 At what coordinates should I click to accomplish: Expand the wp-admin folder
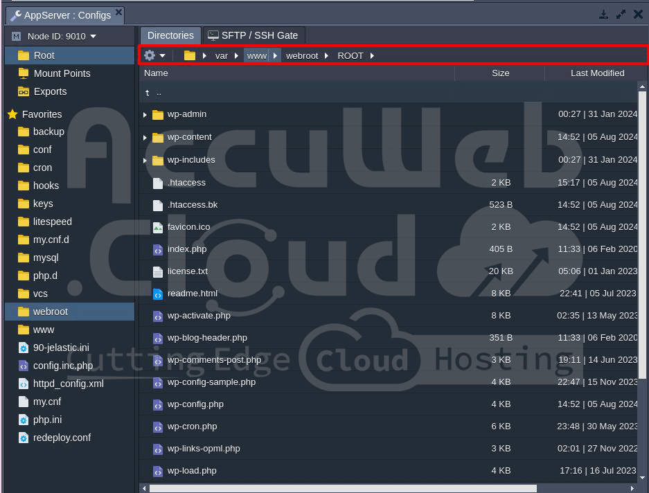pos(145,115)
